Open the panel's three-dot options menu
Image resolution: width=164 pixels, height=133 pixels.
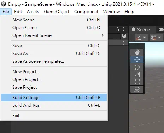123,29
